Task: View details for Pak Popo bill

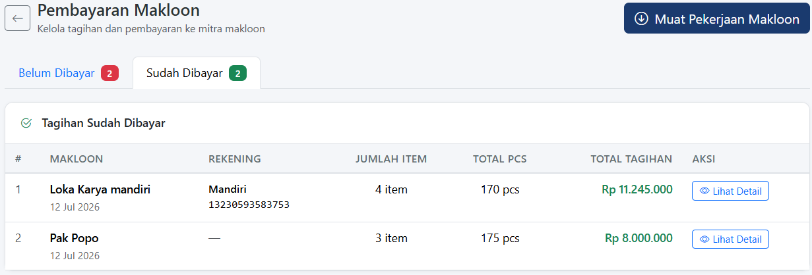Action: point(730,239)
